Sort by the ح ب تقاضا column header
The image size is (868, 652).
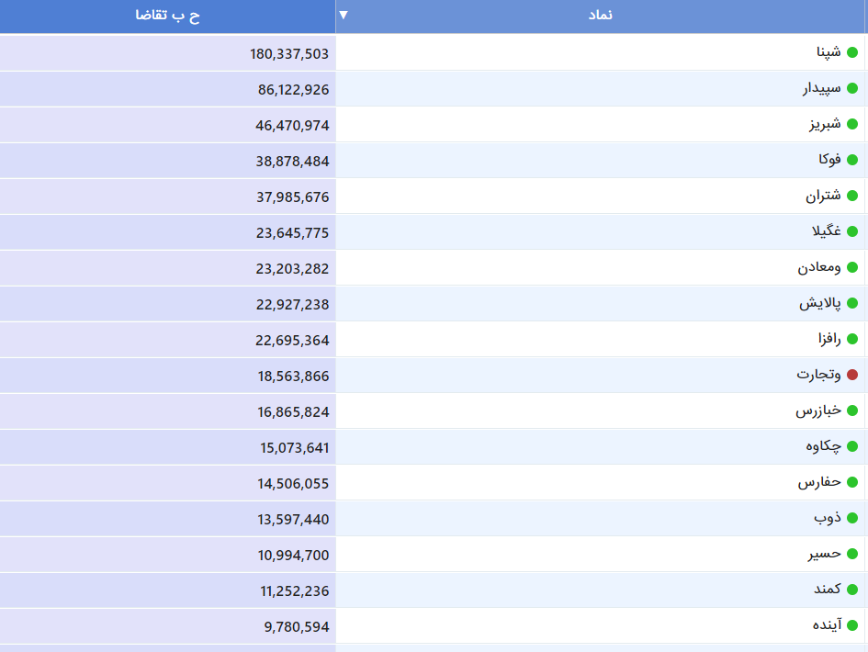point(167,17)
